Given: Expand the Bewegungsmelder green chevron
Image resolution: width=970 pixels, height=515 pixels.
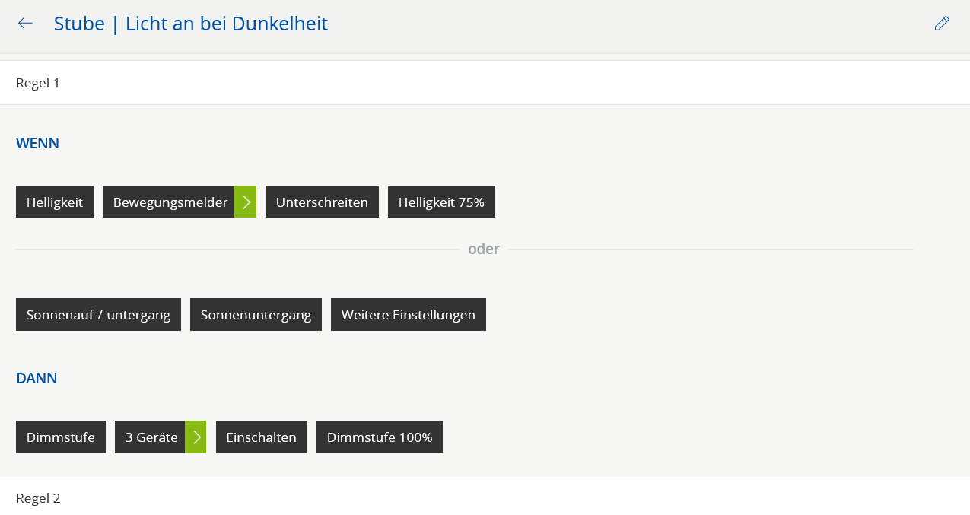Looking at the screenshot, I should coord(246,202).
